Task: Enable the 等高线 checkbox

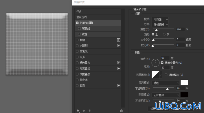Action: [x=79, y=29]
